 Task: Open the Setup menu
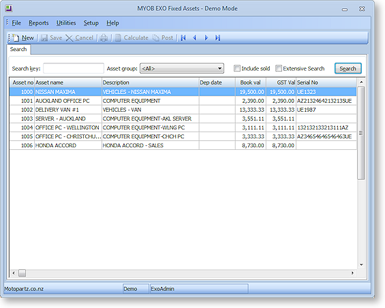(91, 23)
